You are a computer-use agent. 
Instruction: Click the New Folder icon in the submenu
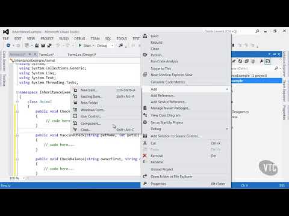click(x=75, y=103)
